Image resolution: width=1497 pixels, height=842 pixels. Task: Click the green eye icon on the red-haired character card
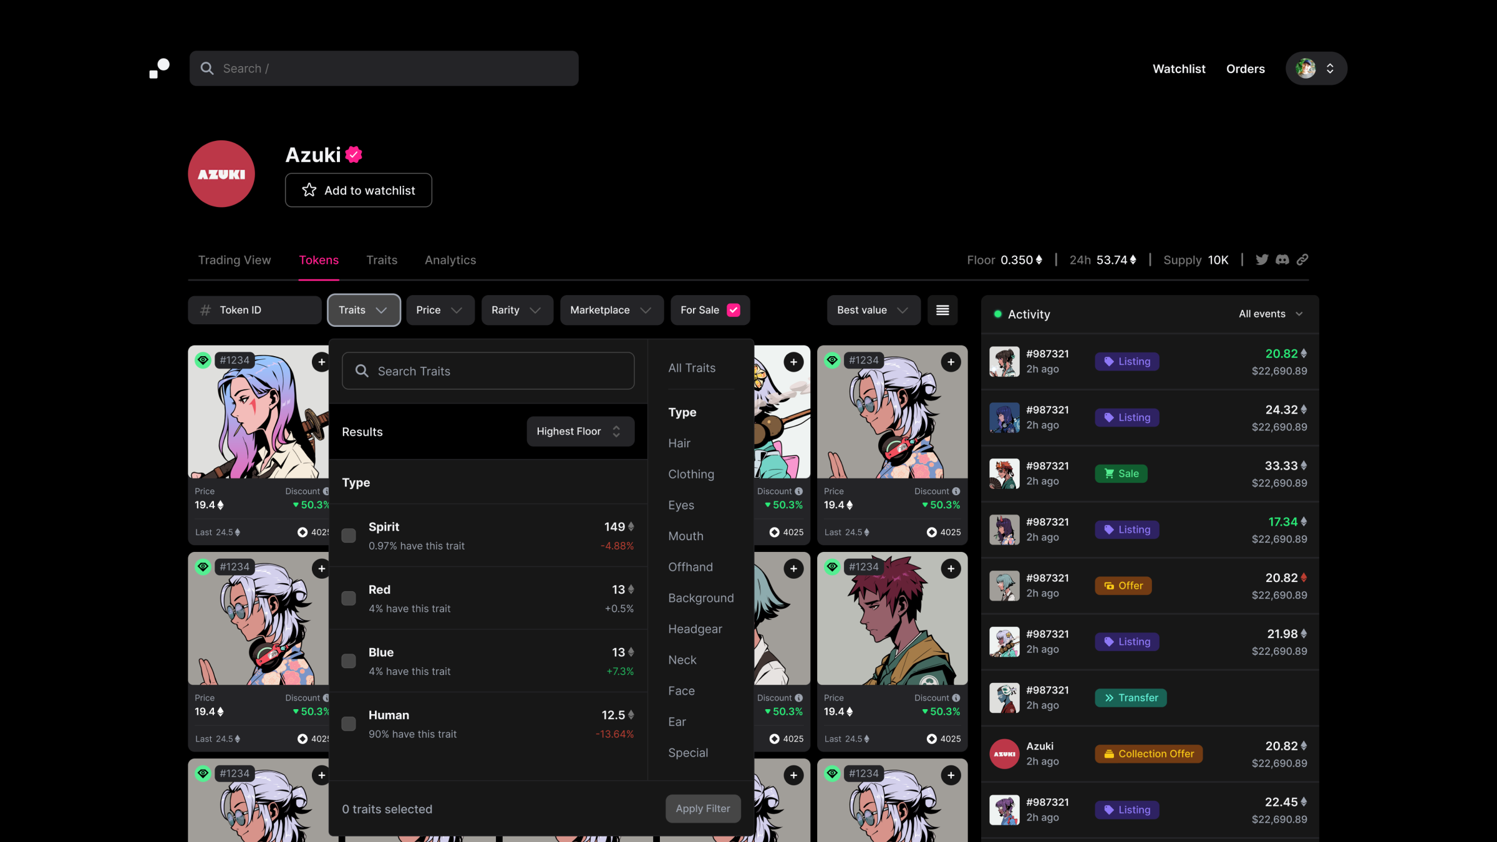pos(832,566)
